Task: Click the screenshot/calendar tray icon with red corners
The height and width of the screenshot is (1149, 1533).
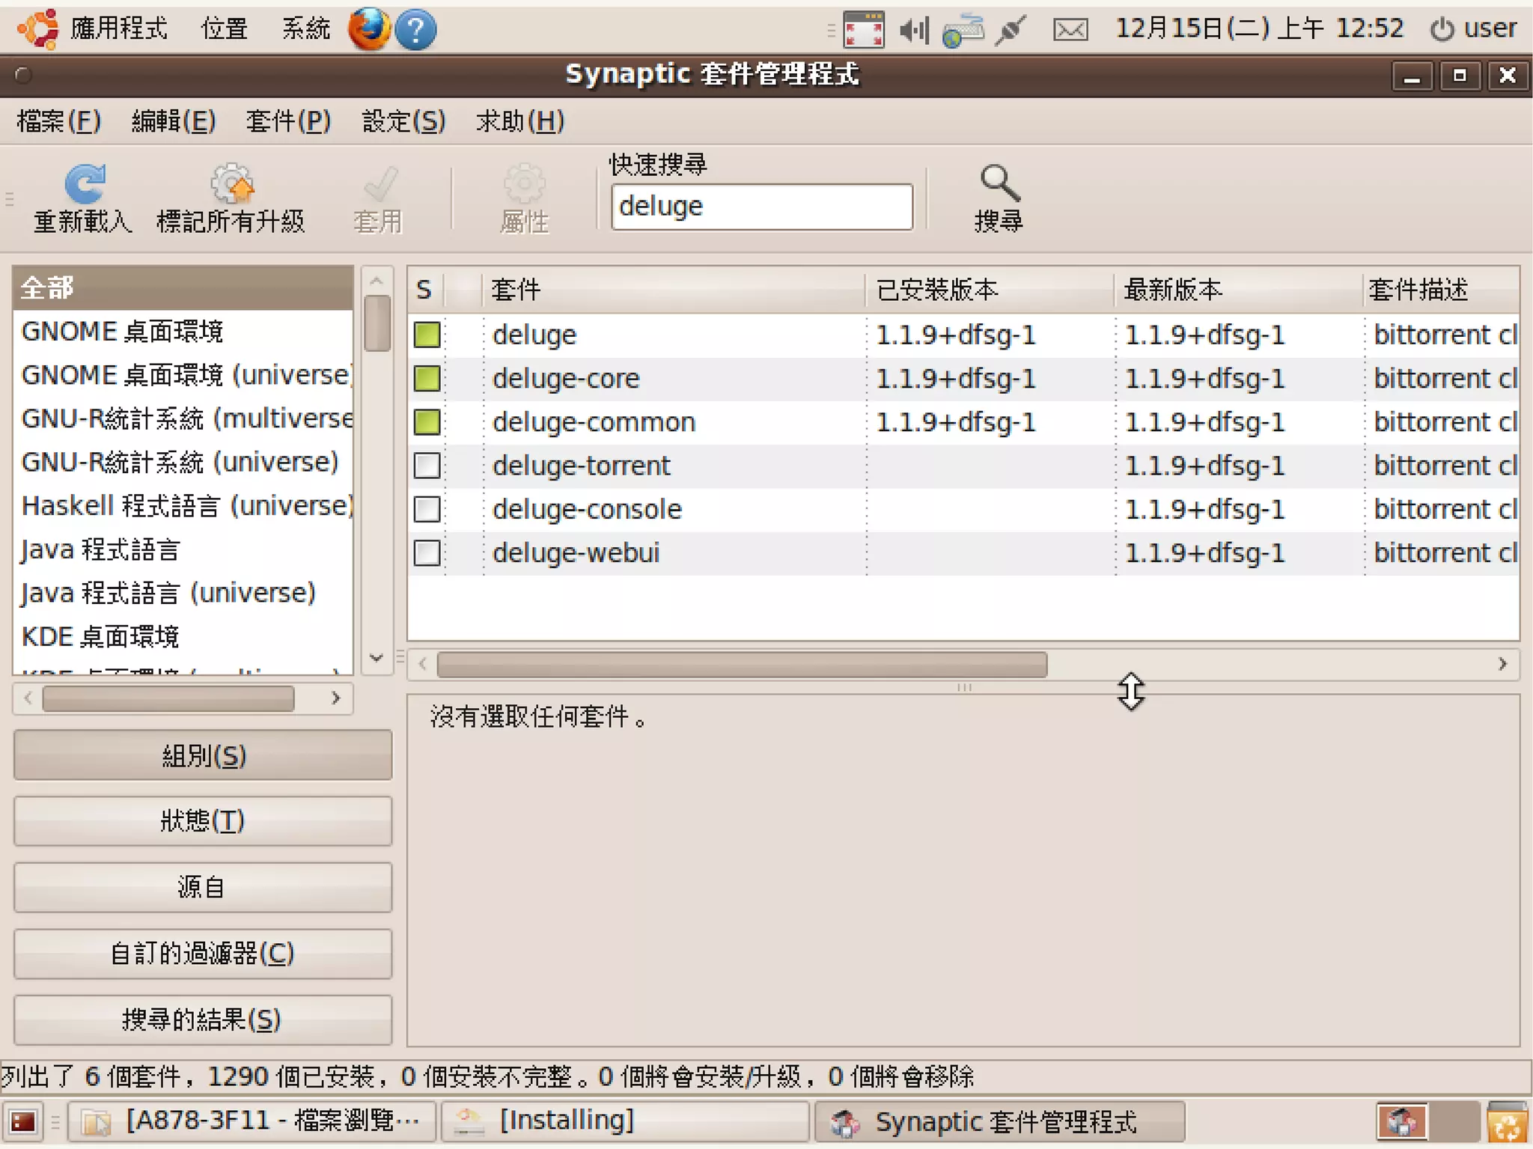Action: [864, 30]
